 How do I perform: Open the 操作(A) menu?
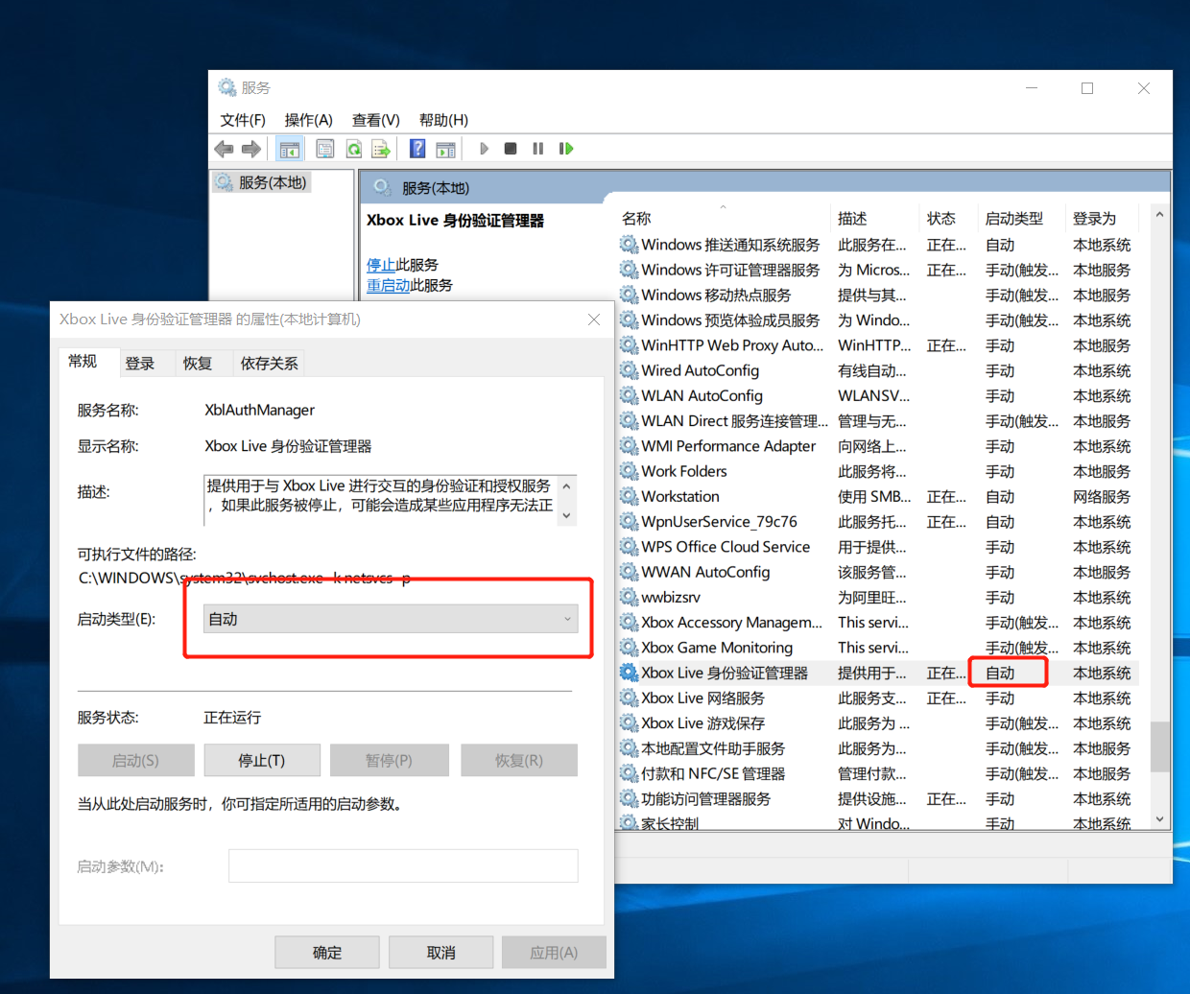tap(308, 120)
